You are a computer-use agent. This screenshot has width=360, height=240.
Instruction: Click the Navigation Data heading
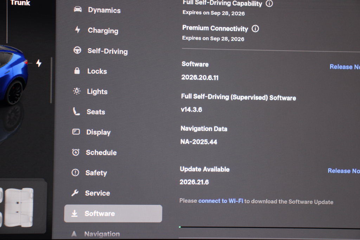(204, 129)
